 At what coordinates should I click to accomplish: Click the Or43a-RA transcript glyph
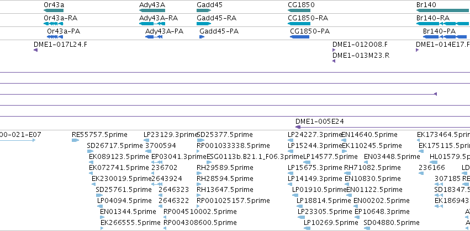54,24
